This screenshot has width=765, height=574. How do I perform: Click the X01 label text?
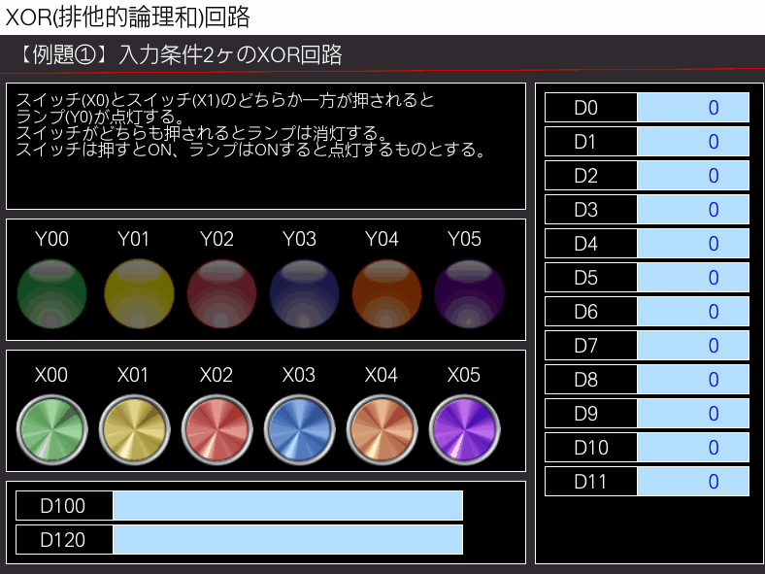pos(133,375)
